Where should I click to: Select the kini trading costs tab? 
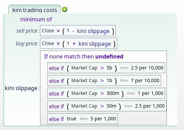coord(35,10)
